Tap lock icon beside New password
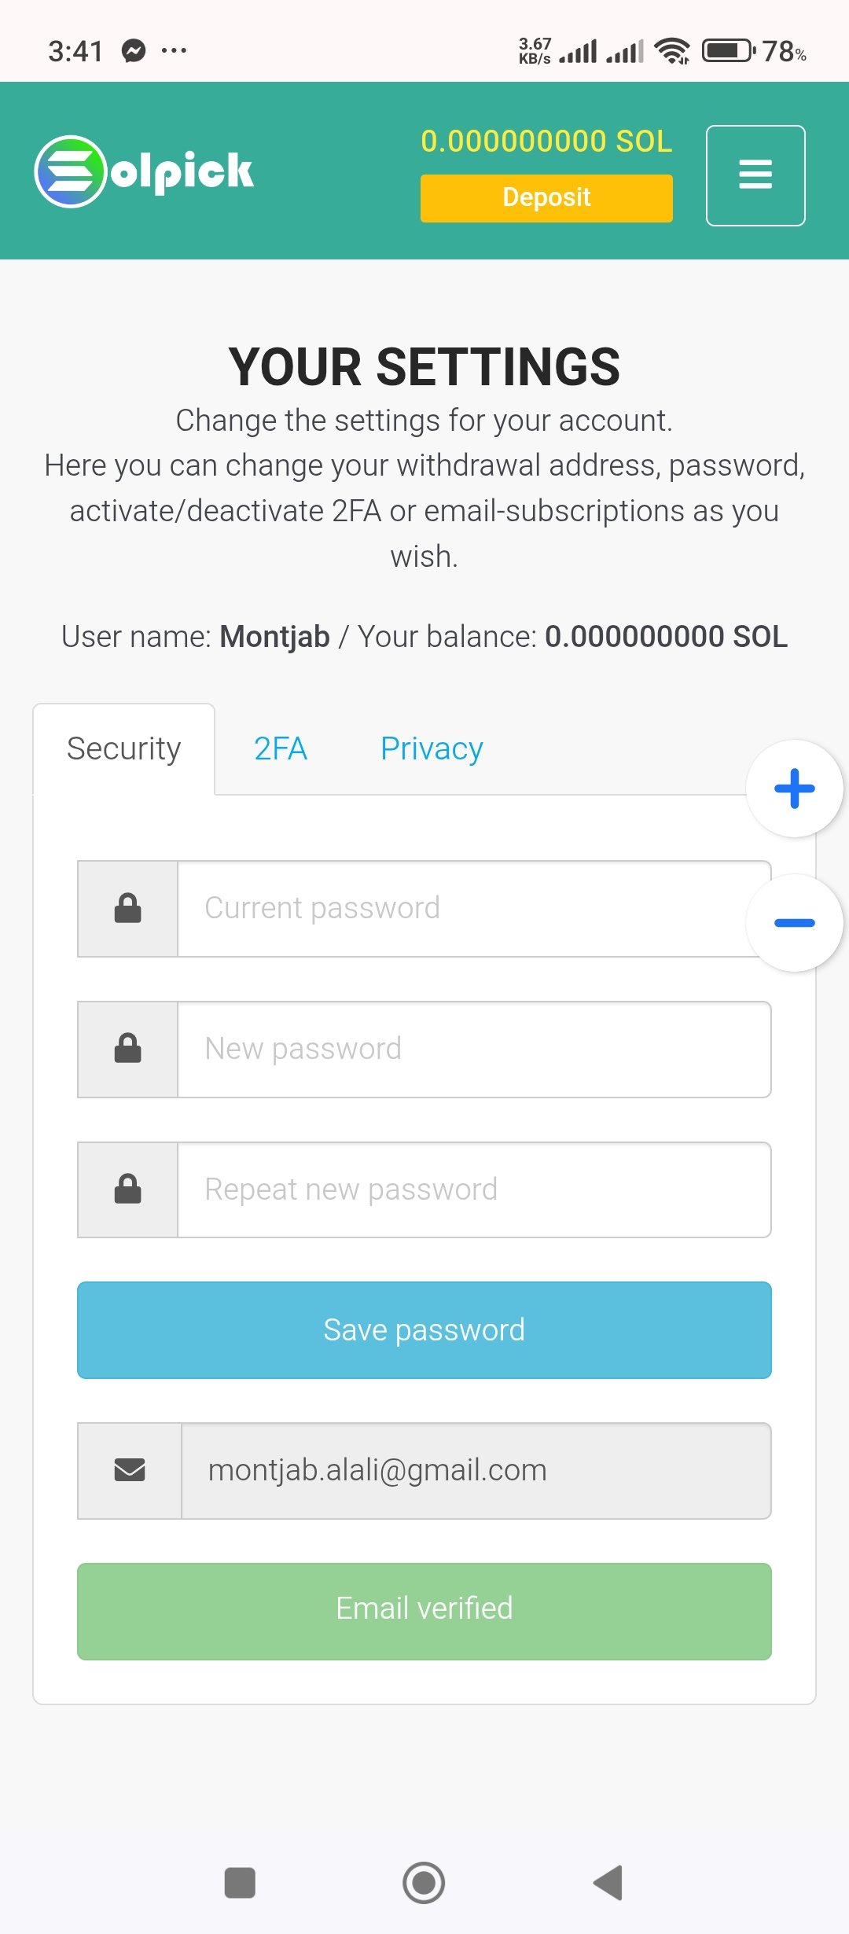The image size is (849, 1934). (x=128, y=1050)
